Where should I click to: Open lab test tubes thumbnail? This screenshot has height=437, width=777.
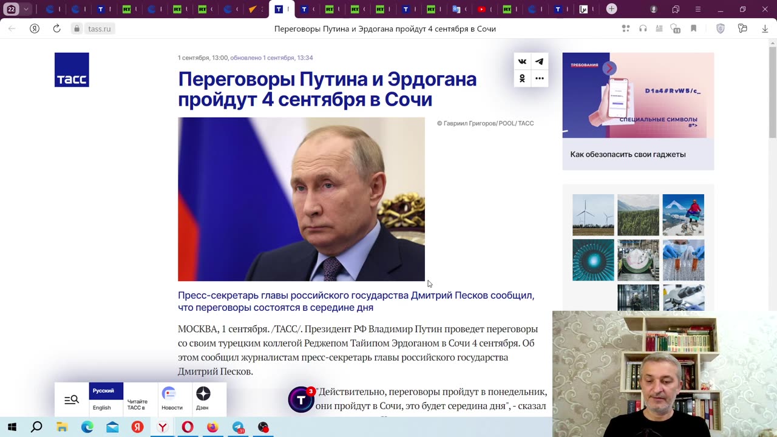684,260
